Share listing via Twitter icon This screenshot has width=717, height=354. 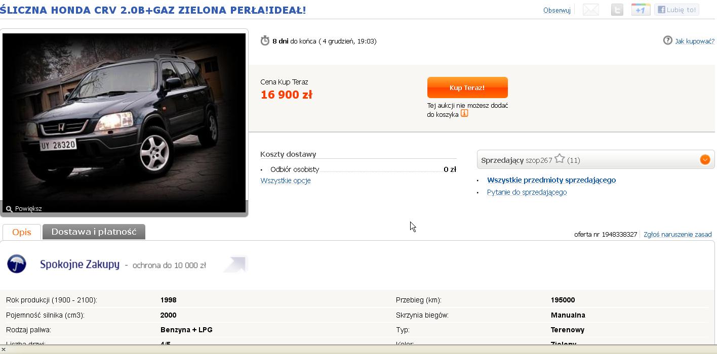(x=617, y=10)
